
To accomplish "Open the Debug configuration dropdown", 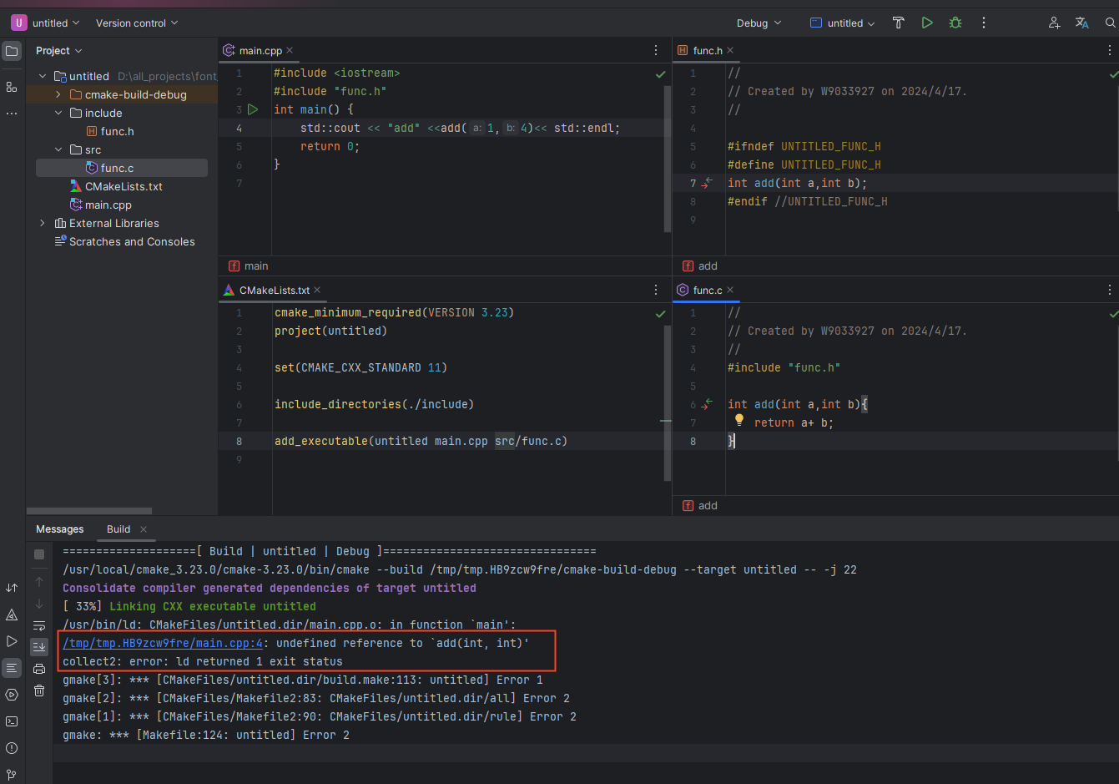I will point(758,23).
